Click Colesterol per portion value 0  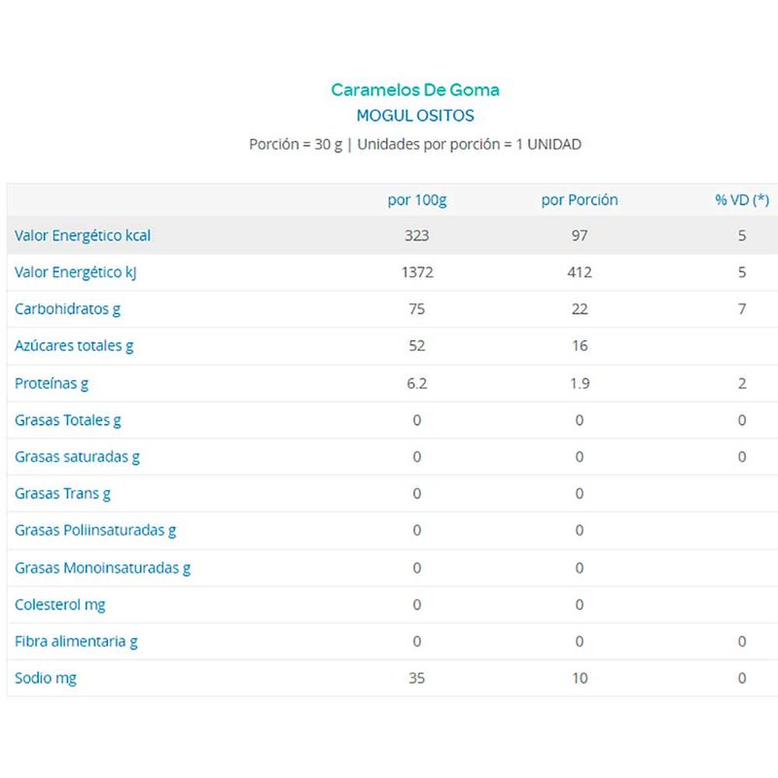[x=580, y=605]
